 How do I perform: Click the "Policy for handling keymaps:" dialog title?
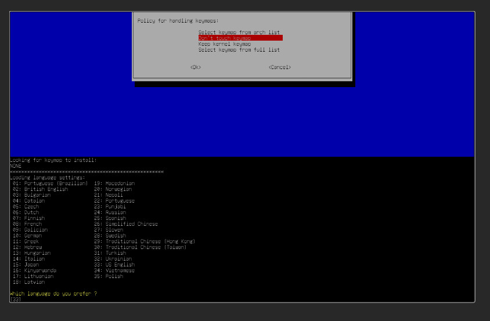tap(178, 21)
